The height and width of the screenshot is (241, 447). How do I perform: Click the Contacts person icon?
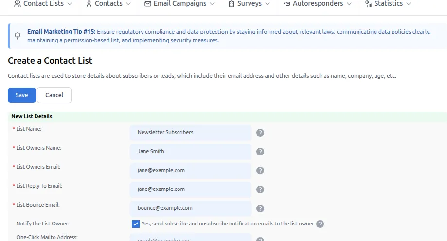pyautogui.click(x=89, y=4)
